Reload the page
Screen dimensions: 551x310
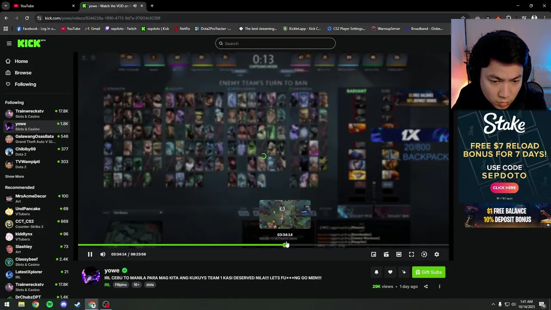tap(27, 18)
